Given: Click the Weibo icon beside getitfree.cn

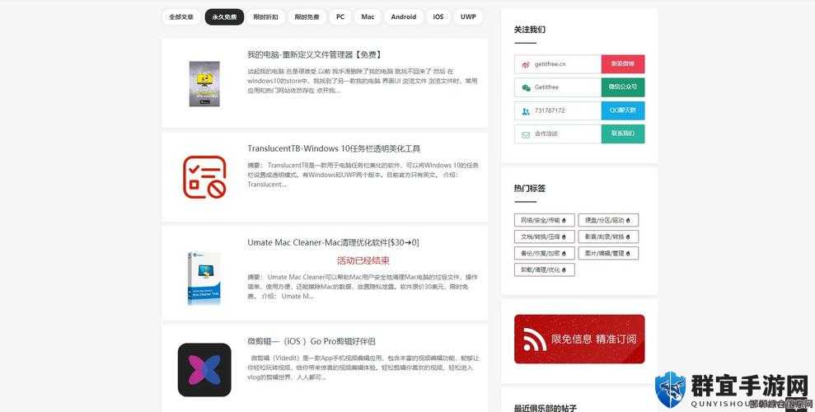Looking at the screenshot, I should click(x=526, y=64).
